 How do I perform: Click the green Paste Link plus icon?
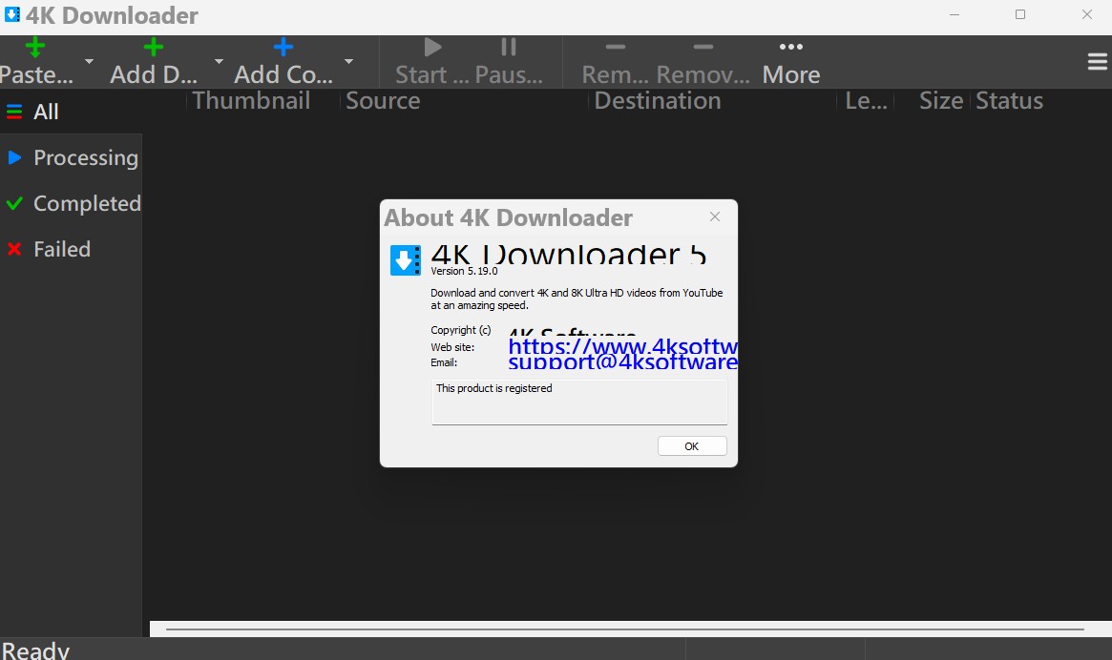point(35,48)
